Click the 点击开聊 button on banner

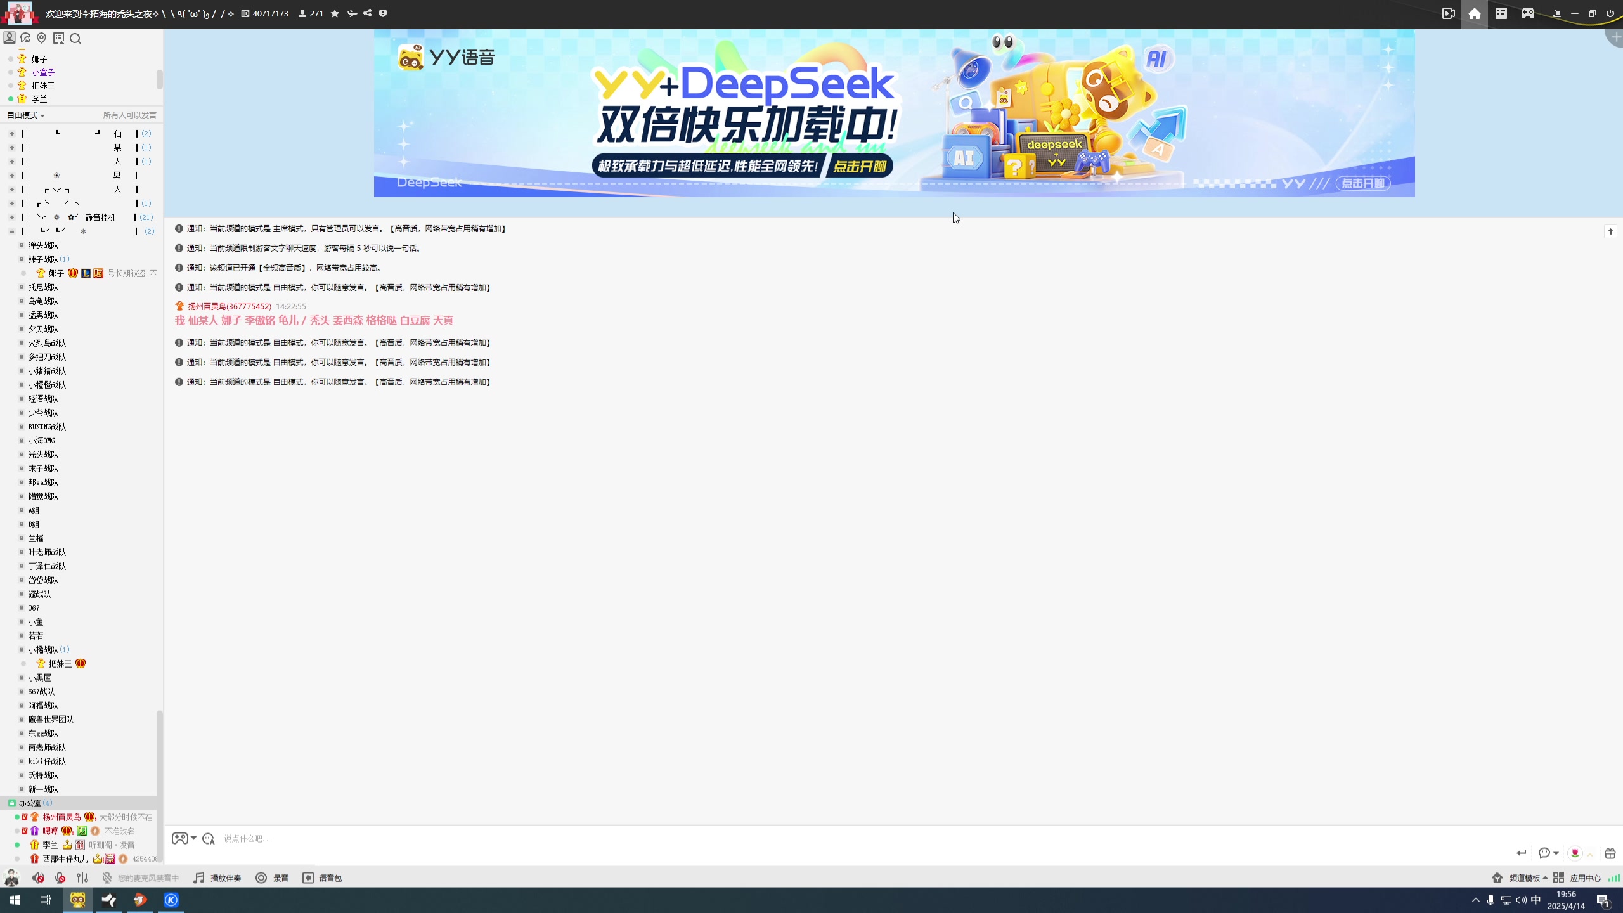[859, 166]
